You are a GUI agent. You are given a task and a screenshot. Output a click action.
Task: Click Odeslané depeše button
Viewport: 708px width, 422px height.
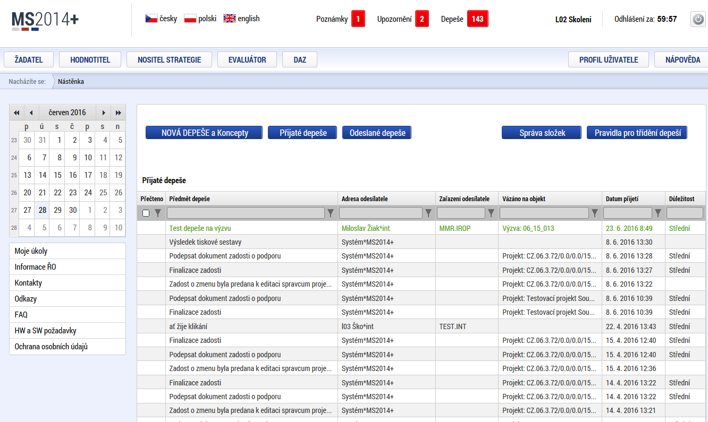377,133
